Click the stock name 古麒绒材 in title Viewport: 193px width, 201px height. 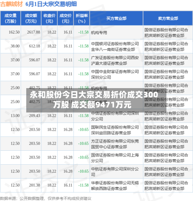point(12,4)
